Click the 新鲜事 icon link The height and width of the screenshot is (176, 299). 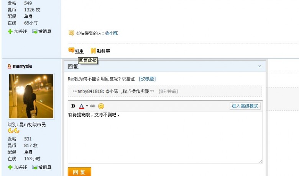[x=100, y=51]
